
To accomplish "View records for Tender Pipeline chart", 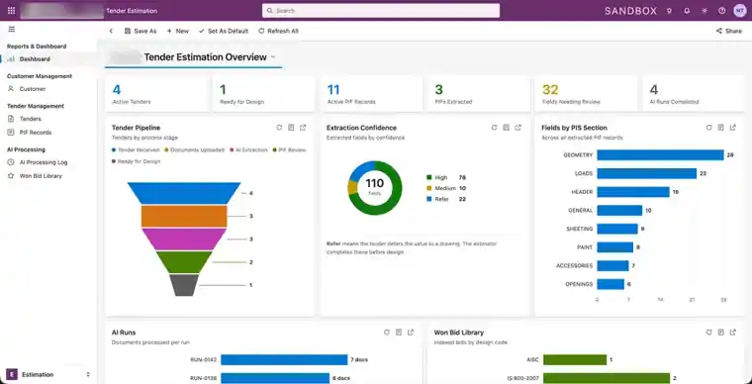I will click(291, 128).
